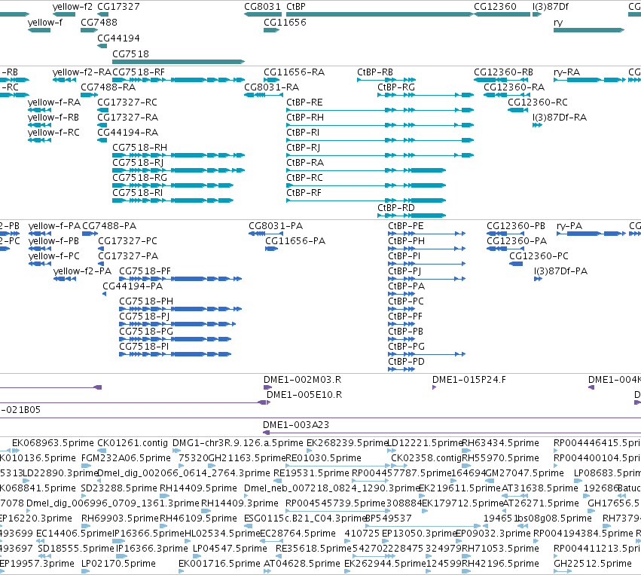Select transcript CtBP-RJ
Viewport: 641px width, 575px height.
point(380,155)
